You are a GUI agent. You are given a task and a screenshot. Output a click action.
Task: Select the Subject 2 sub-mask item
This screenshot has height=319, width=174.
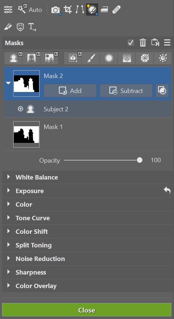click(87, 109)
